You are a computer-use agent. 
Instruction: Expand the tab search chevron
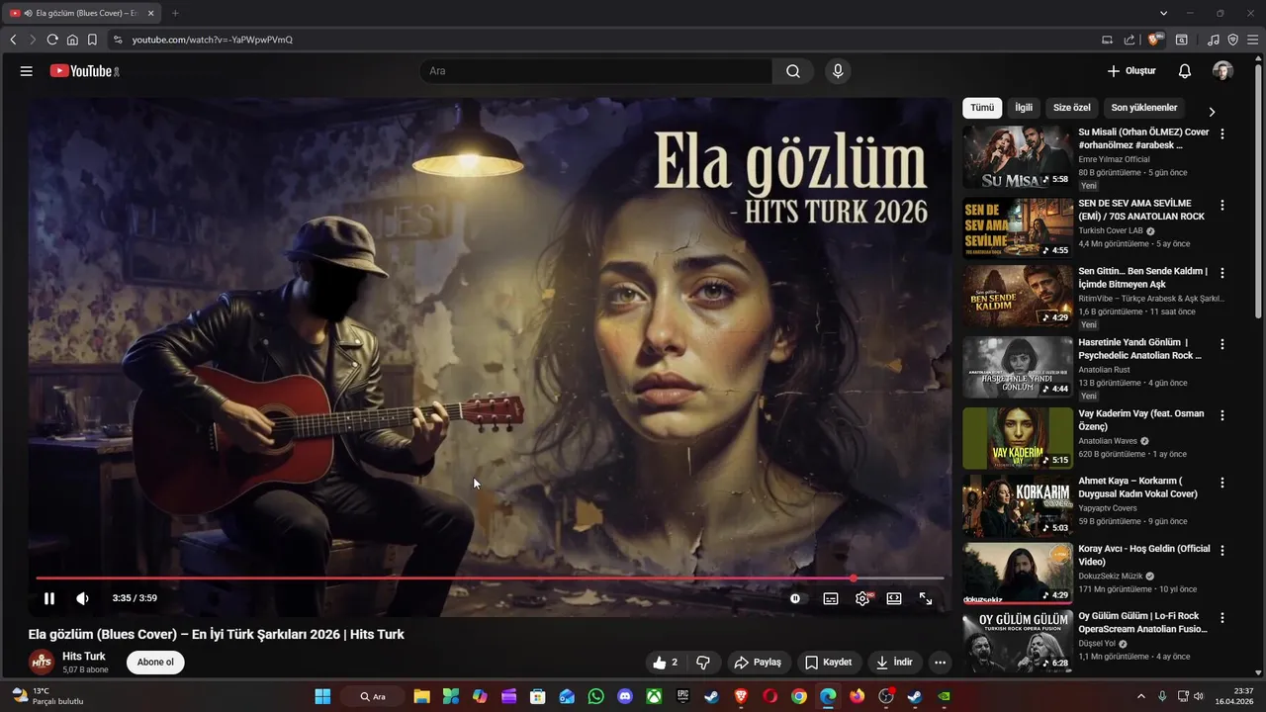pos(1164,13)
